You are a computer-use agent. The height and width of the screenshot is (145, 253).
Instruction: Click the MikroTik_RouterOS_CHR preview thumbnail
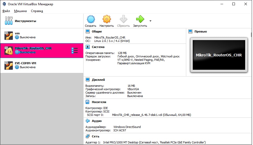point(219,55)
